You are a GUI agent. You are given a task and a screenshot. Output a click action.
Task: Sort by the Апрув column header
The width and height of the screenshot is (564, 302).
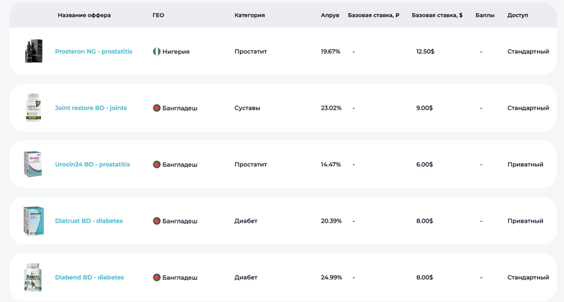(x=330, y=15)
